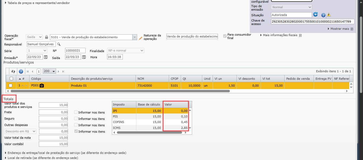Refresh the Situação status
363x160 pixels.
315,15
